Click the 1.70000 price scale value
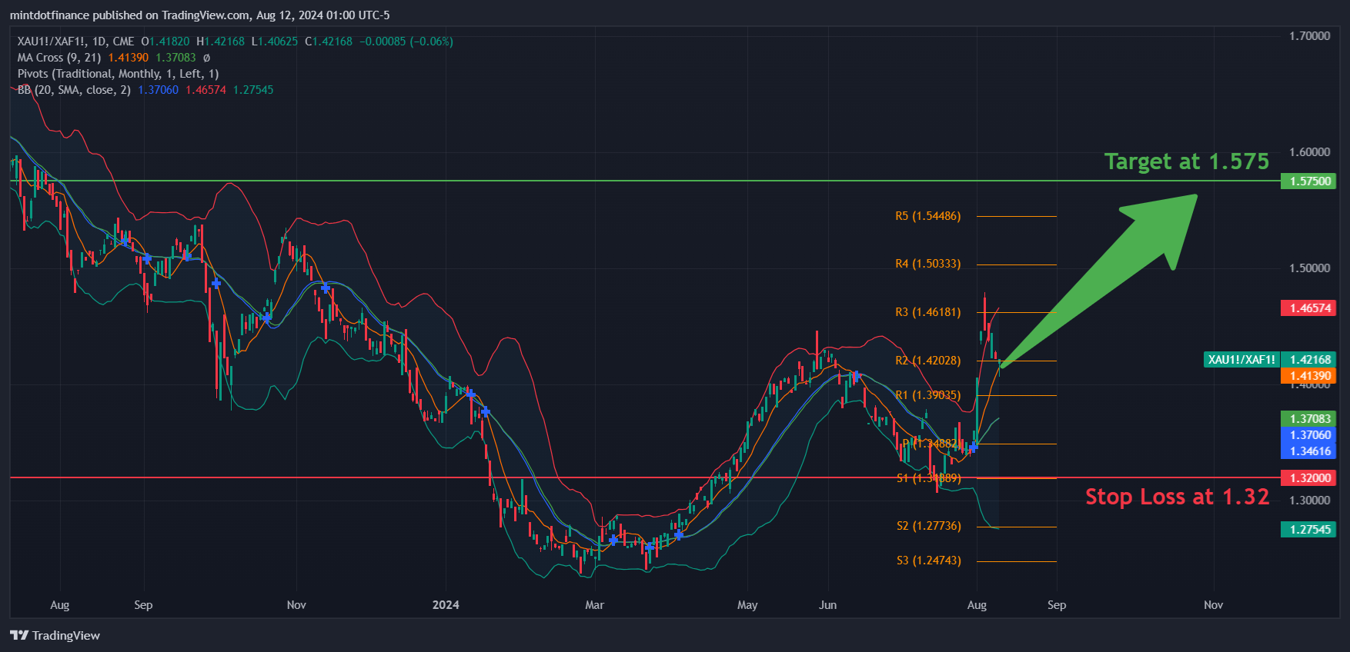1350x652 pixels. [x=1310, y=36]
